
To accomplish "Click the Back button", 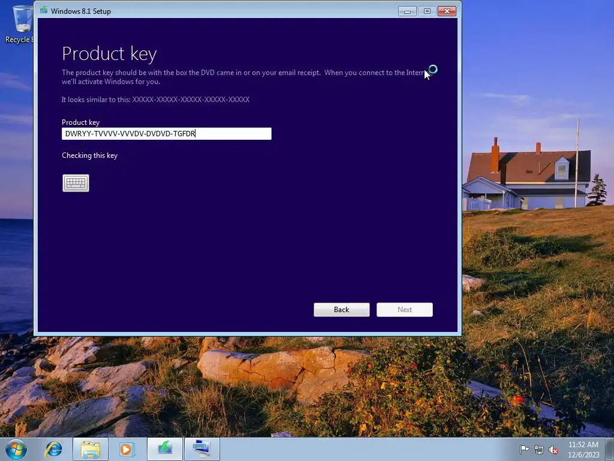I will 341,310.
